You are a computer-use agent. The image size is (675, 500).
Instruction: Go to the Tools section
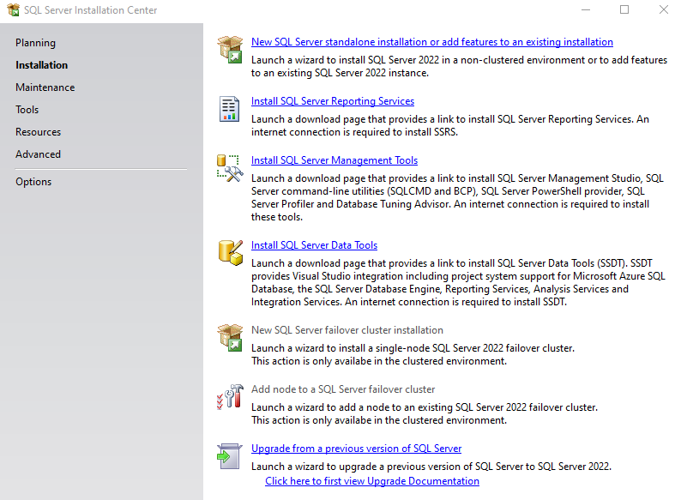tap(27, 110)
